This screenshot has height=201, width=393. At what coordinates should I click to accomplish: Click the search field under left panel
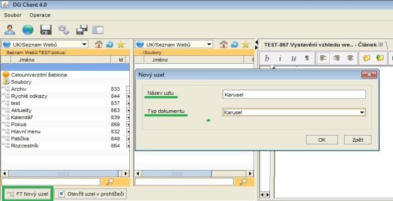[x=51, y=182]
